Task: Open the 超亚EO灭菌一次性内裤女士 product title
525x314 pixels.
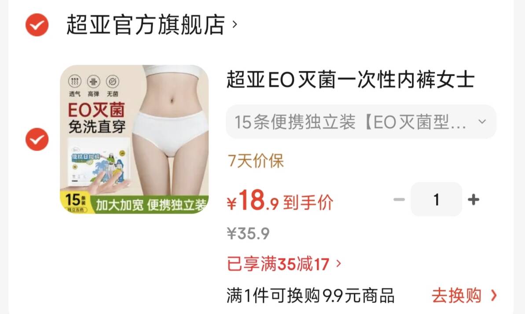Action: click(x=351, y=79)
